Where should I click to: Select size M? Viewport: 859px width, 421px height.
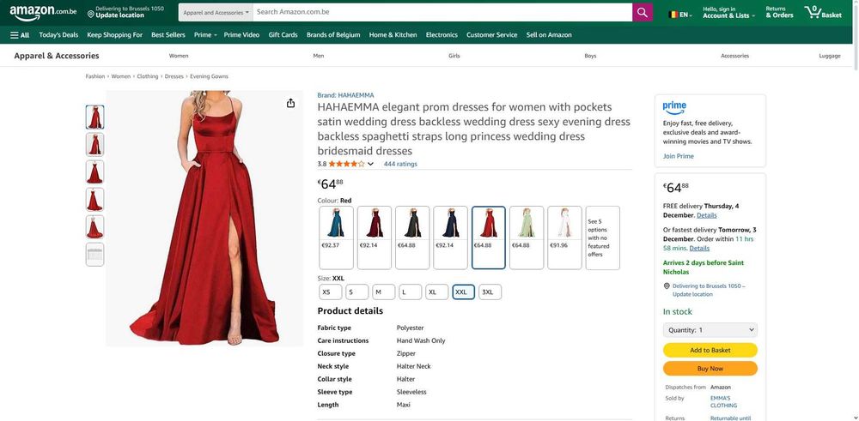point(383,292)
